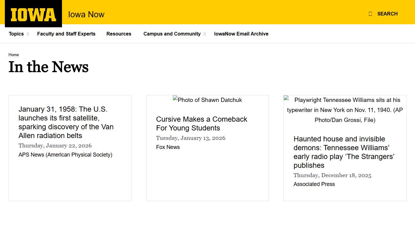
Task: Expand the arrow beside Topics
Action: coord(28,34)
